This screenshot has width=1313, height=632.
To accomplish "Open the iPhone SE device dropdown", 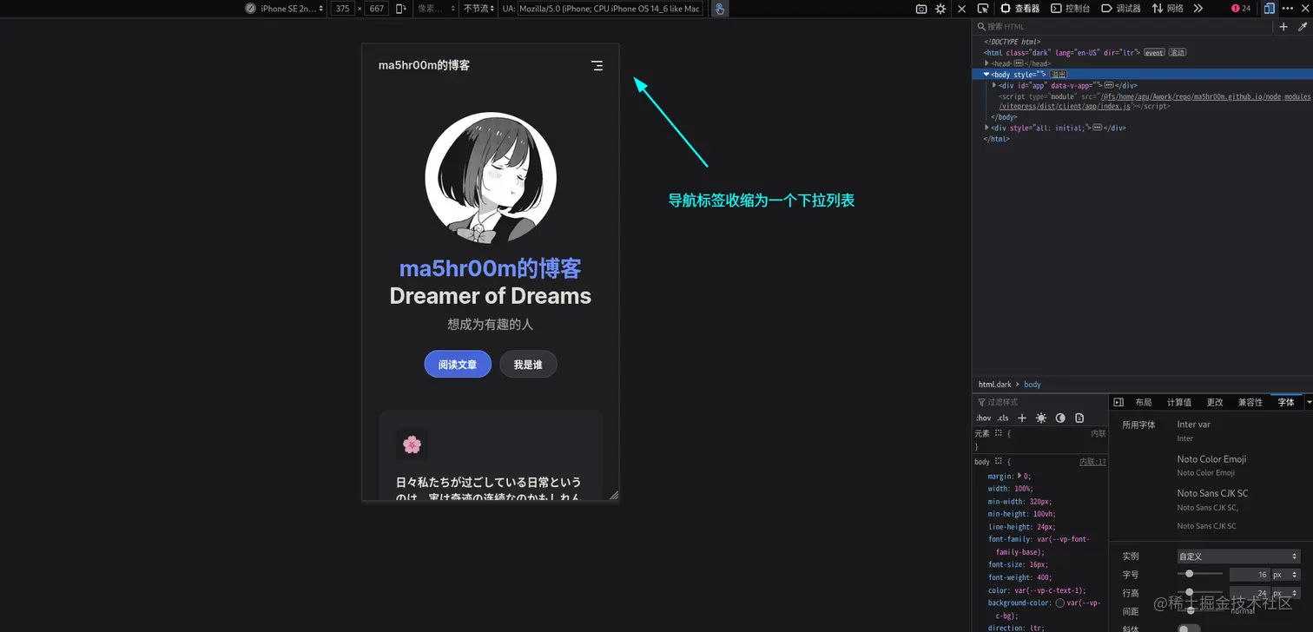I will (x=285, y=9).
